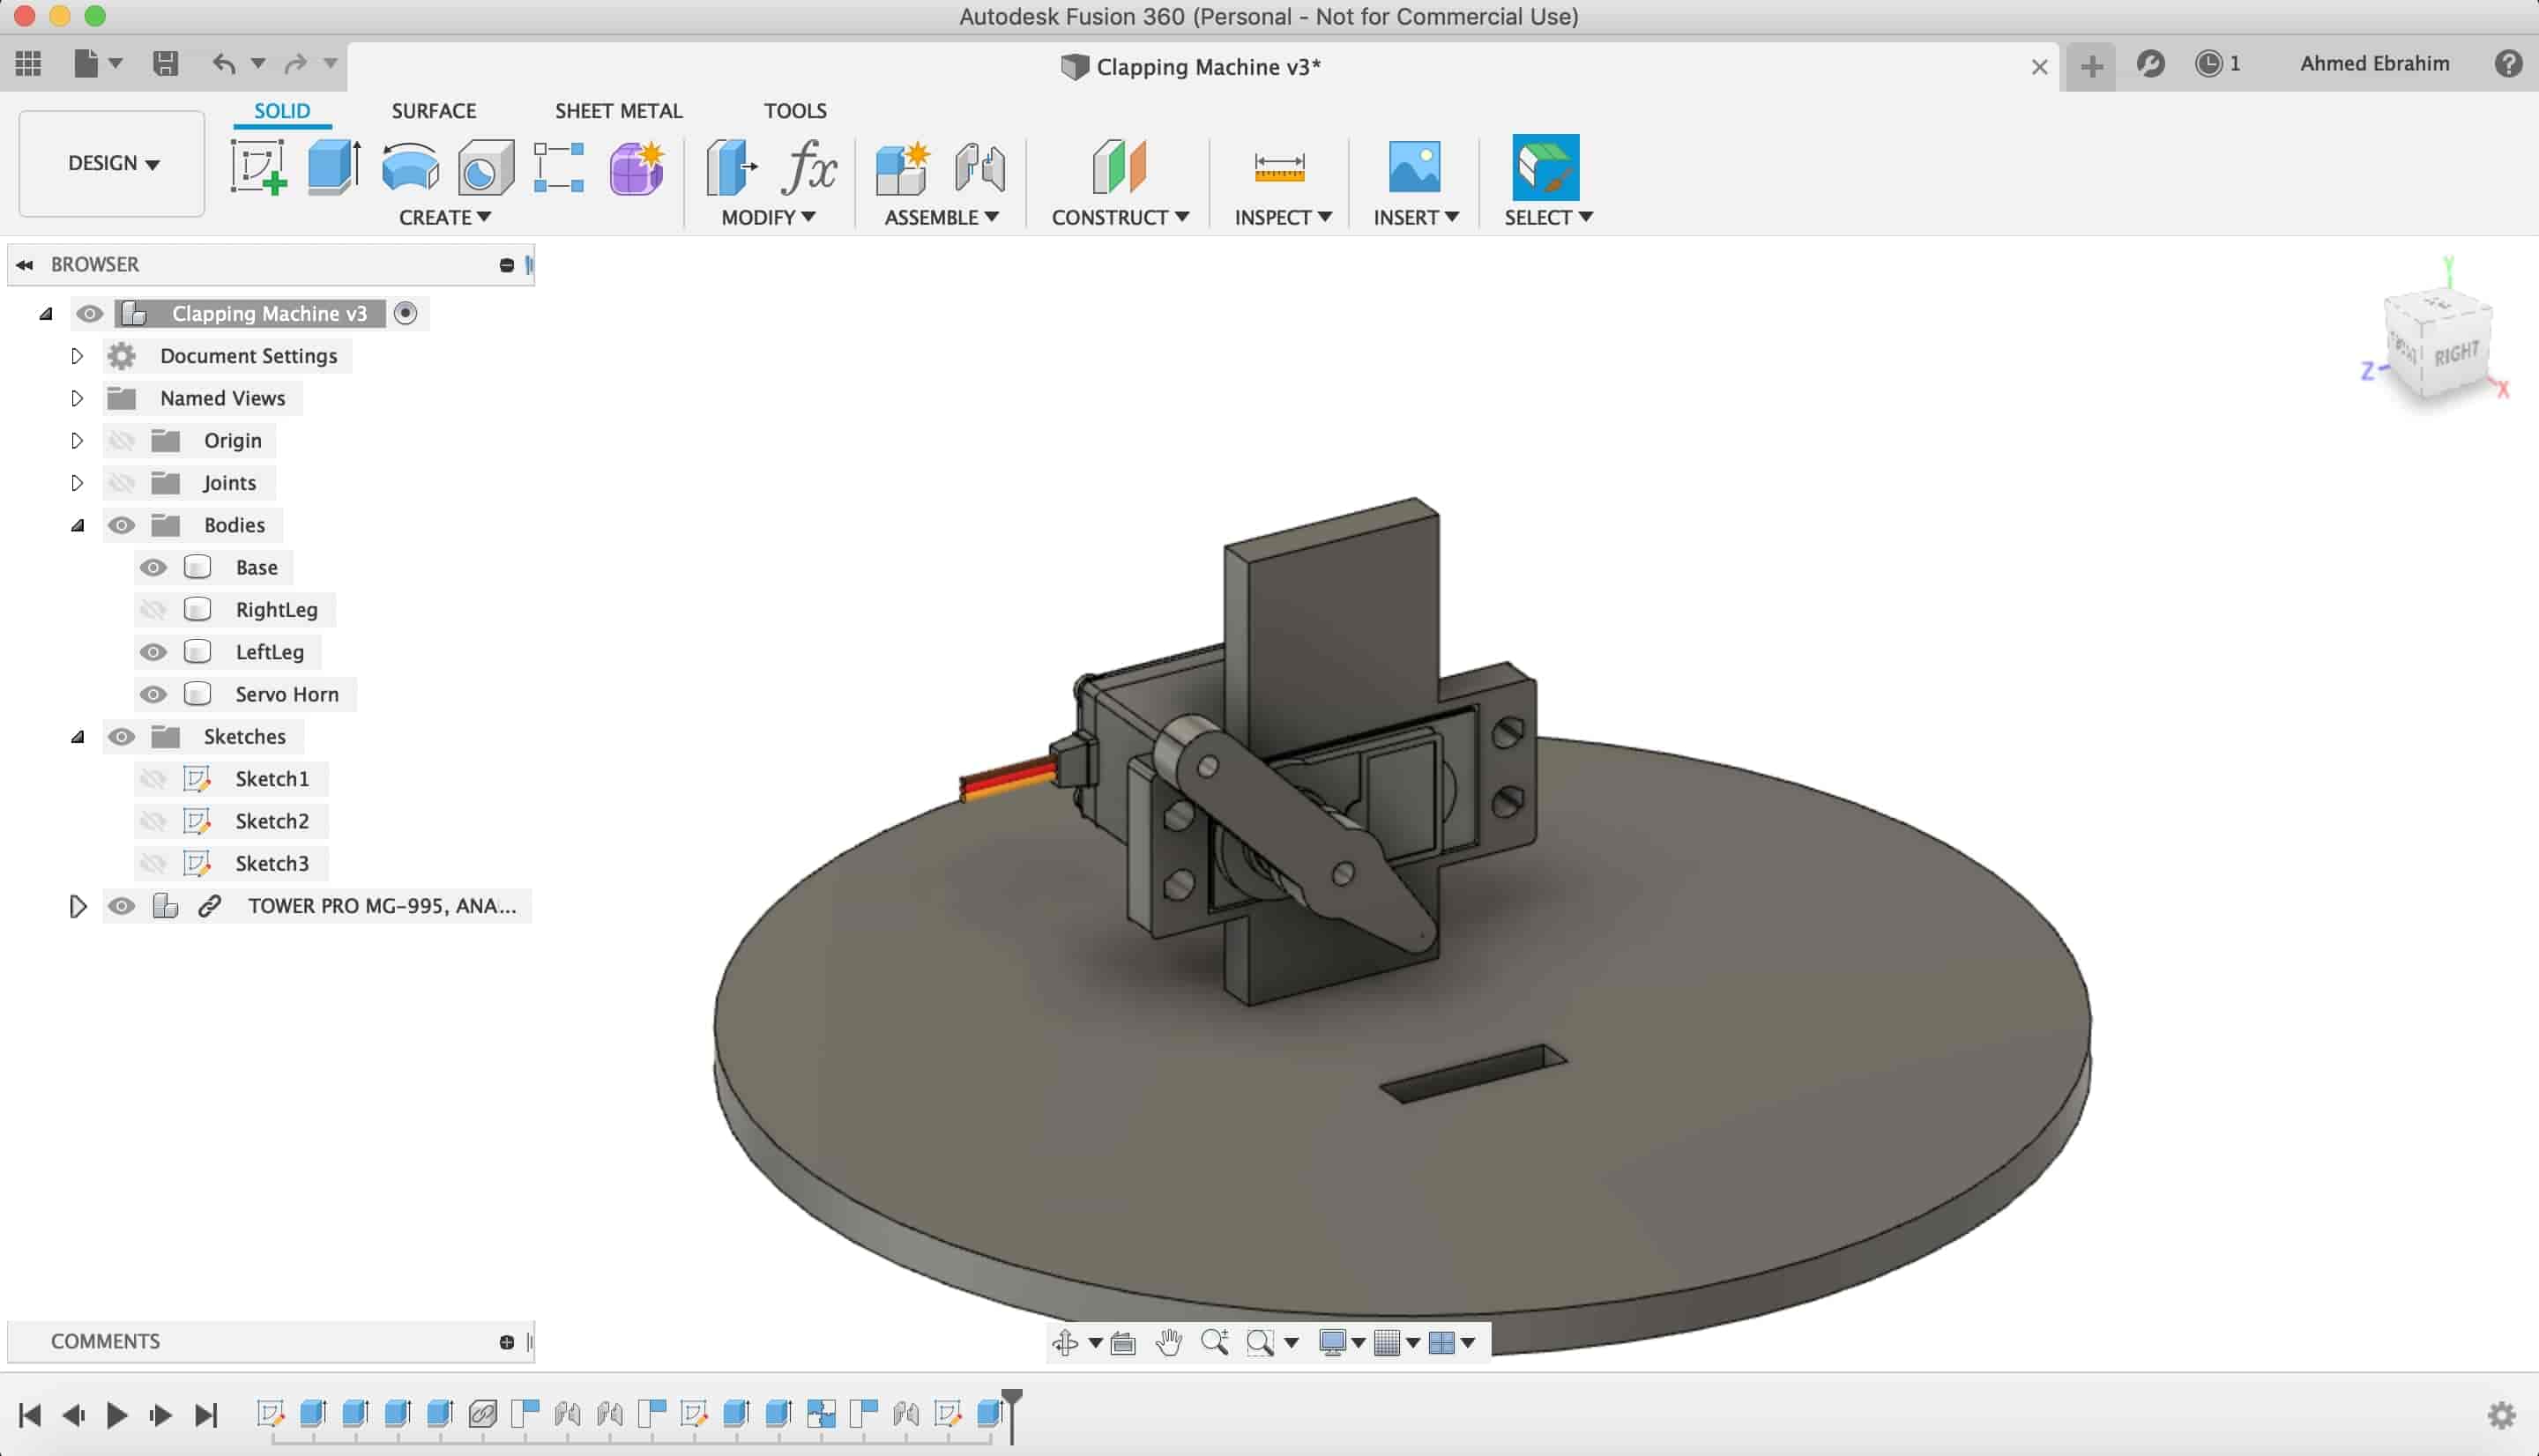Hide the LeftLeg body
This screenshot has height=1456, width=2539.
(153, 652)
